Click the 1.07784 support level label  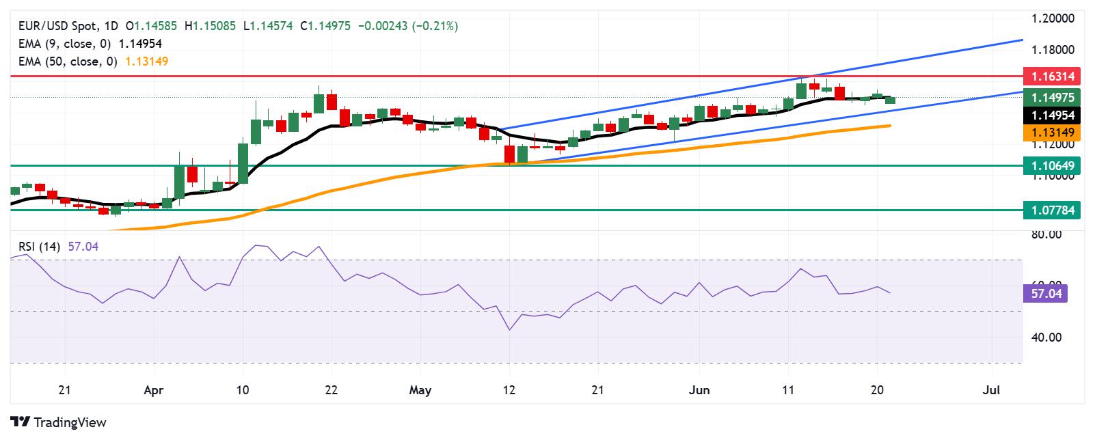[x=1052, y=210]
